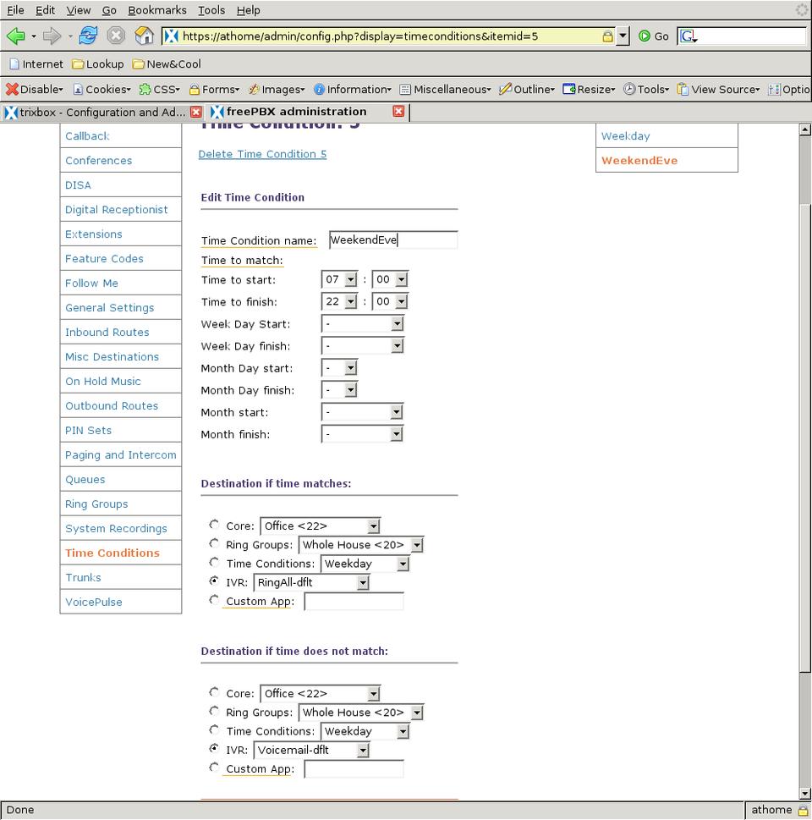Select Custom App radio under does not match
Image resolution: width=812 pixels, height=820 pixels.
[214, 768]
